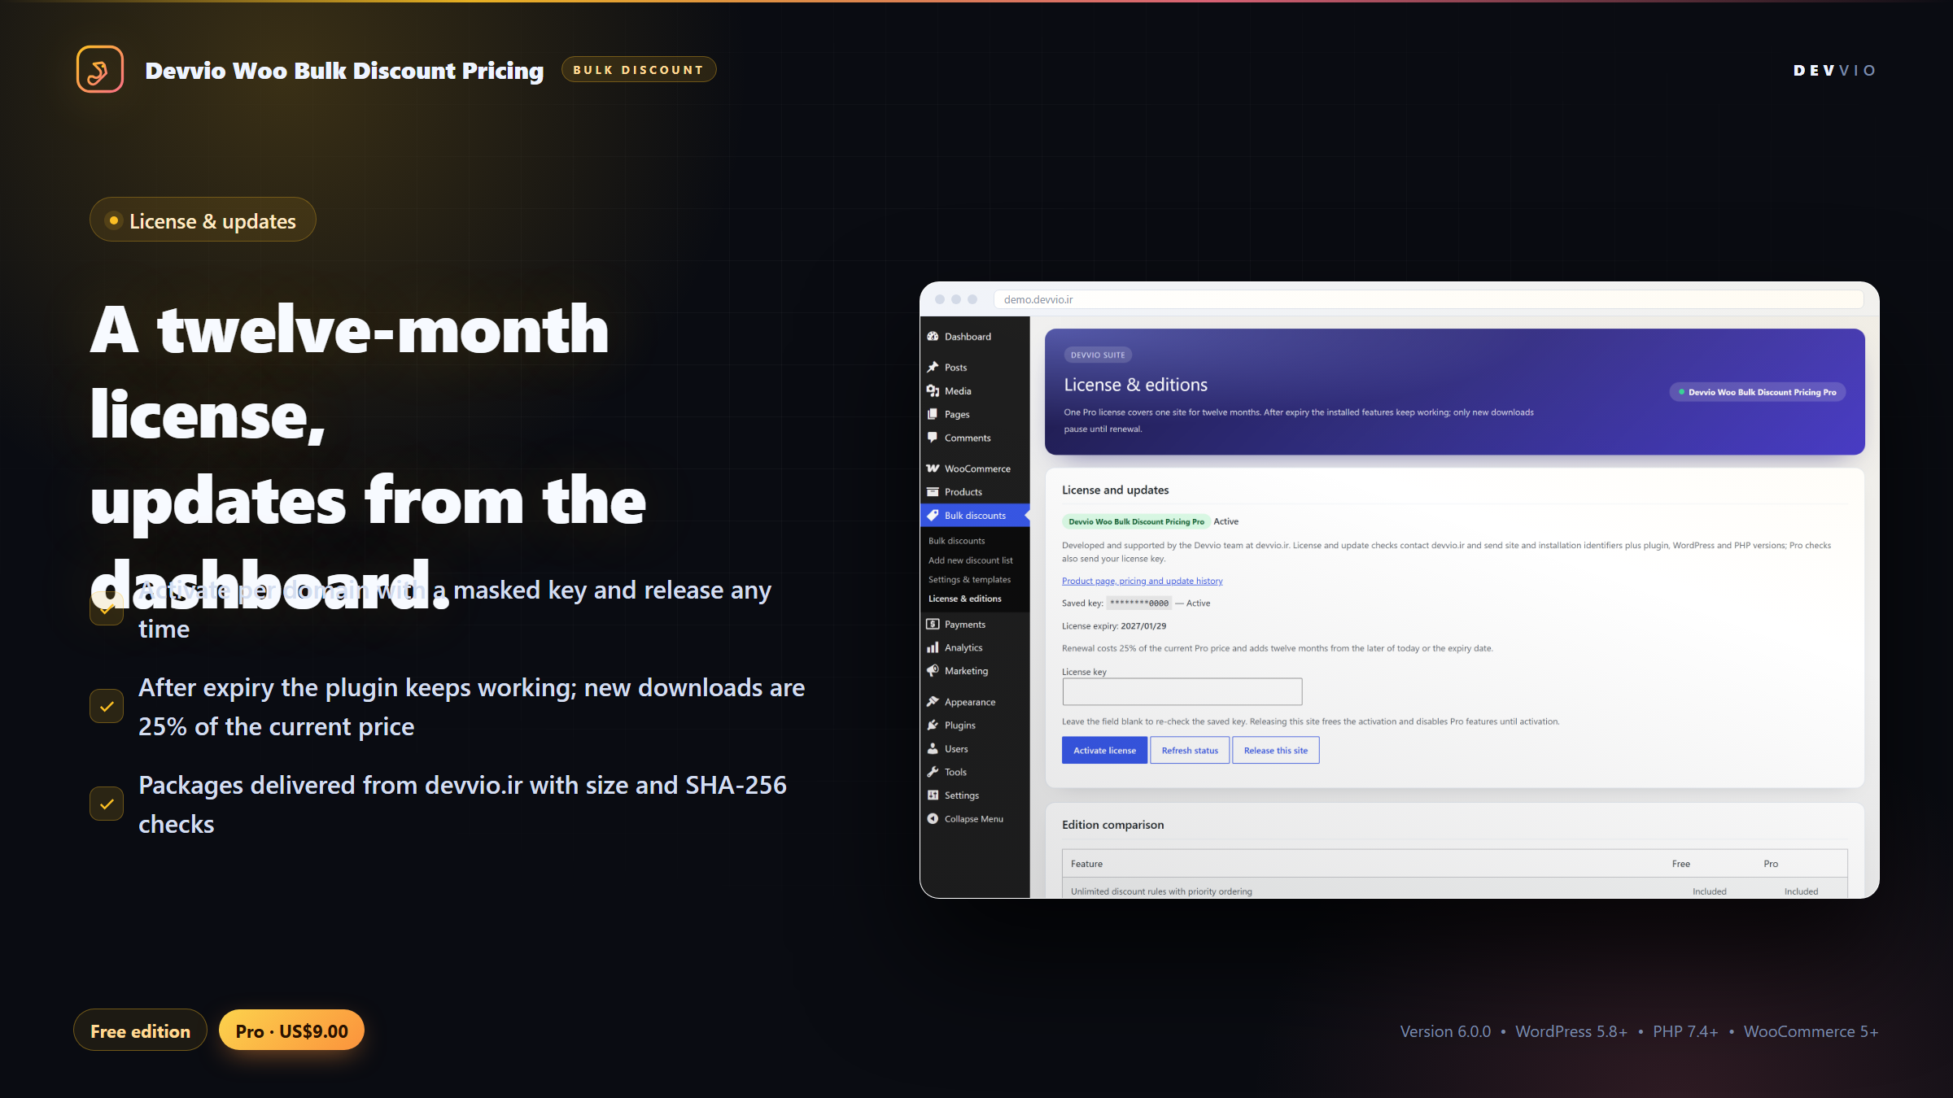The width and height of the screenshot is (1953, 1098).
Task: Open the Dashboard gauge icon
Action: point(933,337)
